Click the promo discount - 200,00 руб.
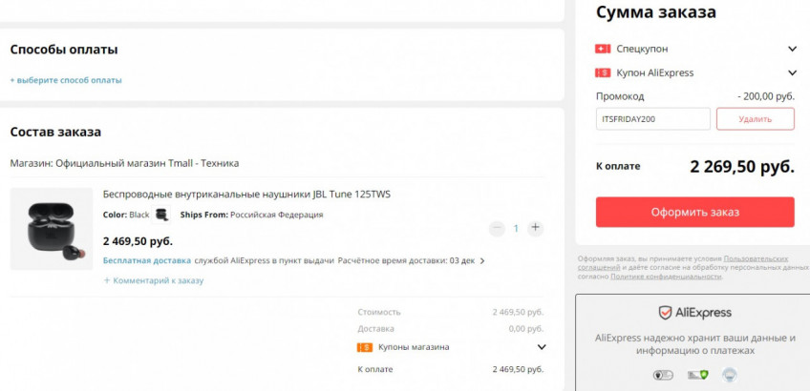 [766, 96]
